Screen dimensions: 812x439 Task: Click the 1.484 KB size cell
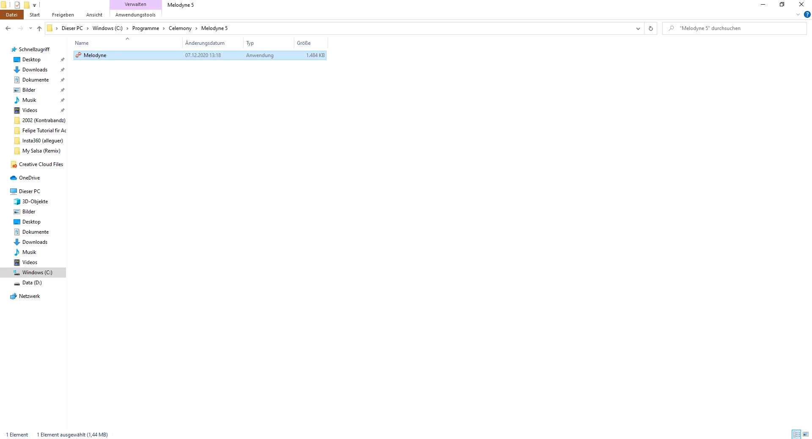tap(315, 55)
